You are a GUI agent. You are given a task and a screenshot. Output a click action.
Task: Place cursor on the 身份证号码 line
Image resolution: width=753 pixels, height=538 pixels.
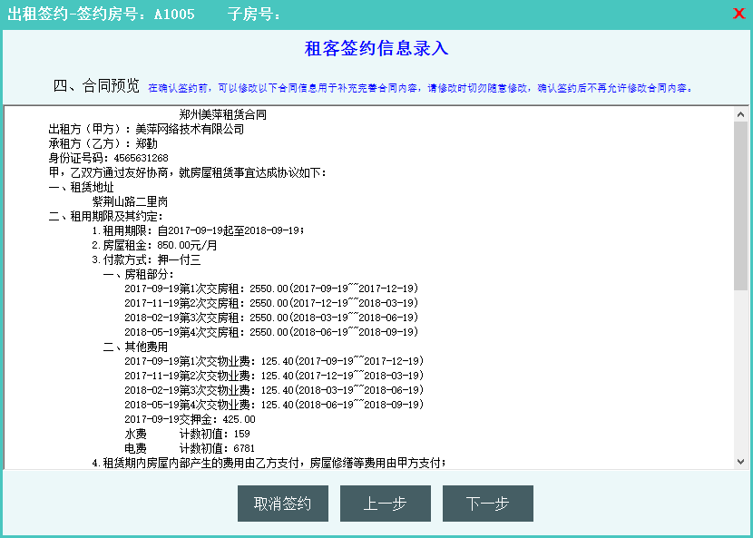click(x=108, y=159)
